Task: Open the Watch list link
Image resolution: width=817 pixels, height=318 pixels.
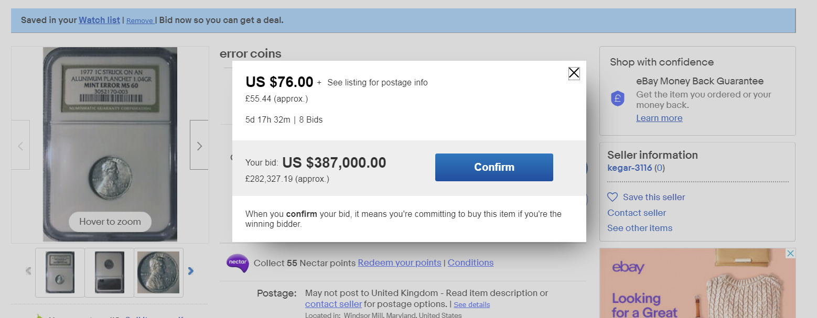Action: coord(99,20)
